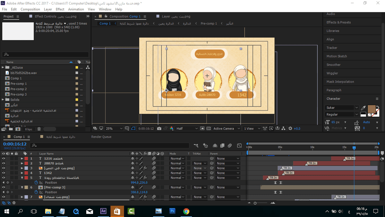385x217 pixels.
Task: Open the Composition menu
Action: tap(30, 9)
